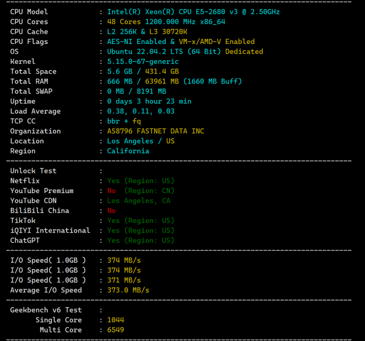This screenshot has width=365, height=341.
Task: Click the Geekbench Single Core score 1044
Action: click(x=115, y=320)
